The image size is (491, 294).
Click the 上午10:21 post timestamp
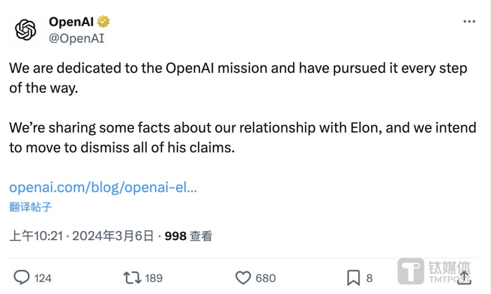pyautogui.click(x=36, y=236)
